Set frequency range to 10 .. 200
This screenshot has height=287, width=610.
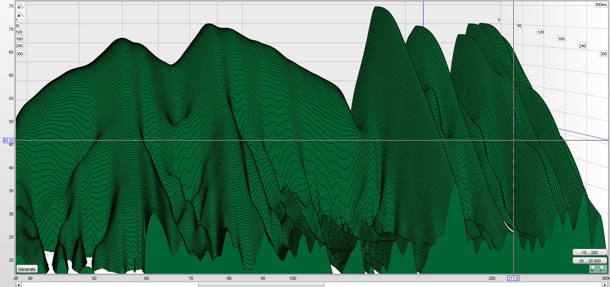point(590,253)
